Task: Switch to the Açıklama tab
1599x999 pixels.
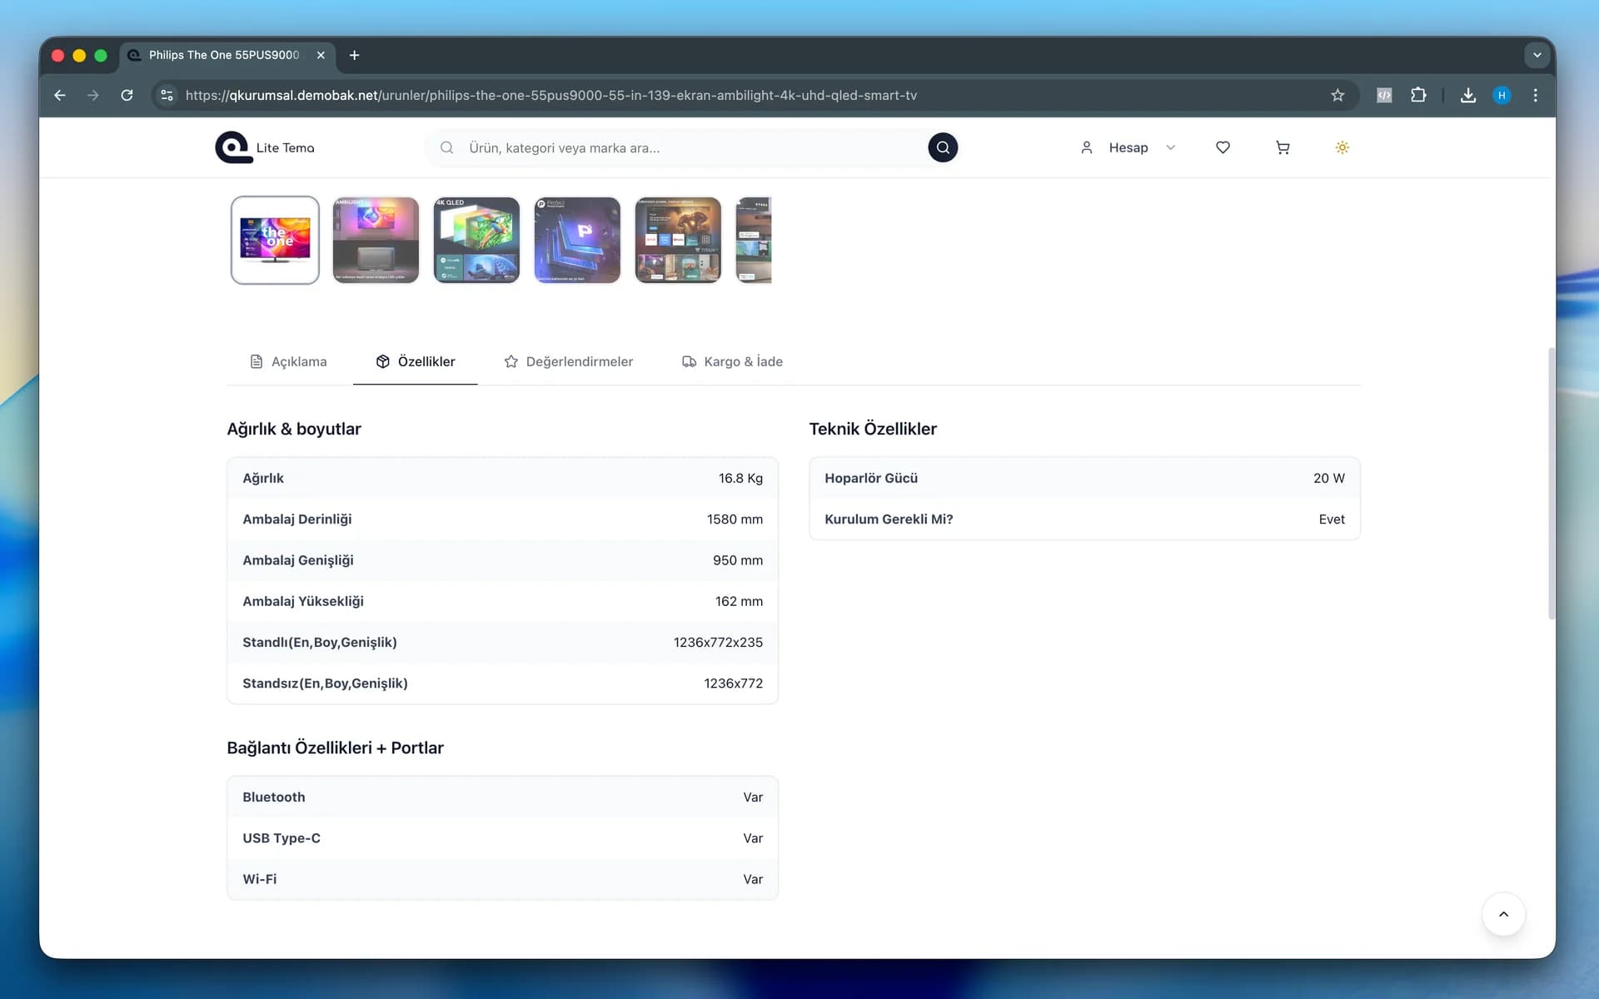Action: point(288,361)
